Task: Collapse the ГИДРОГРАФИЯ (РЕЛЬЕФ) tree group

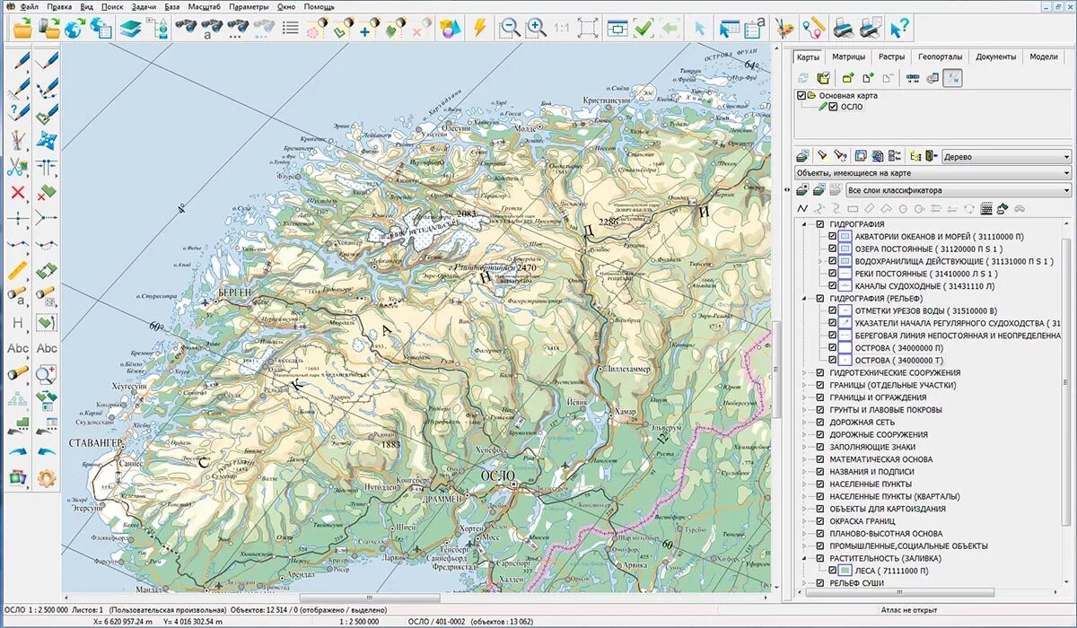Action: click(x=804, y=298)
